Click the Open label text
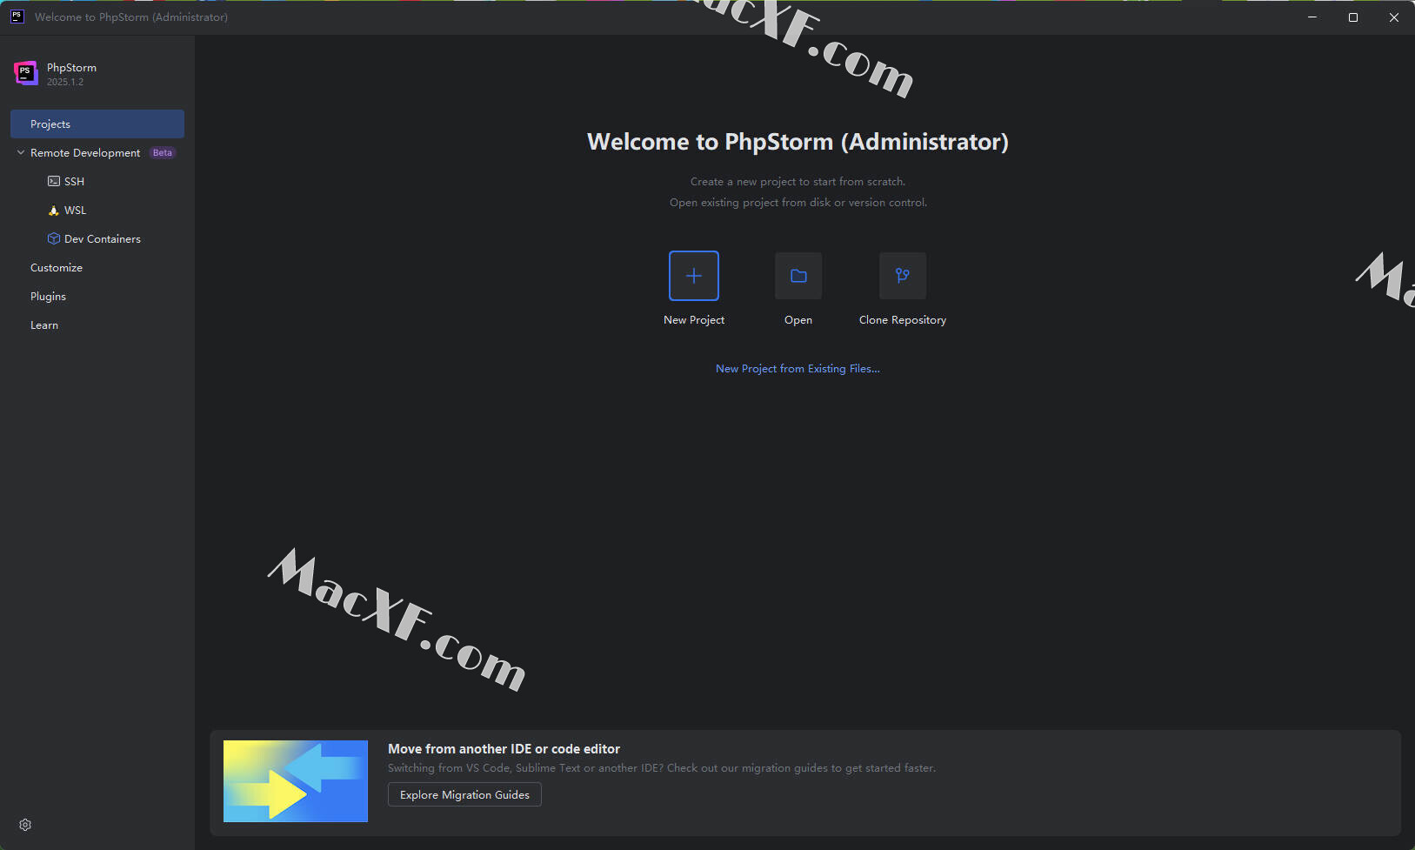Screen dimensions: 1415x850 click(x=798, y=319)
